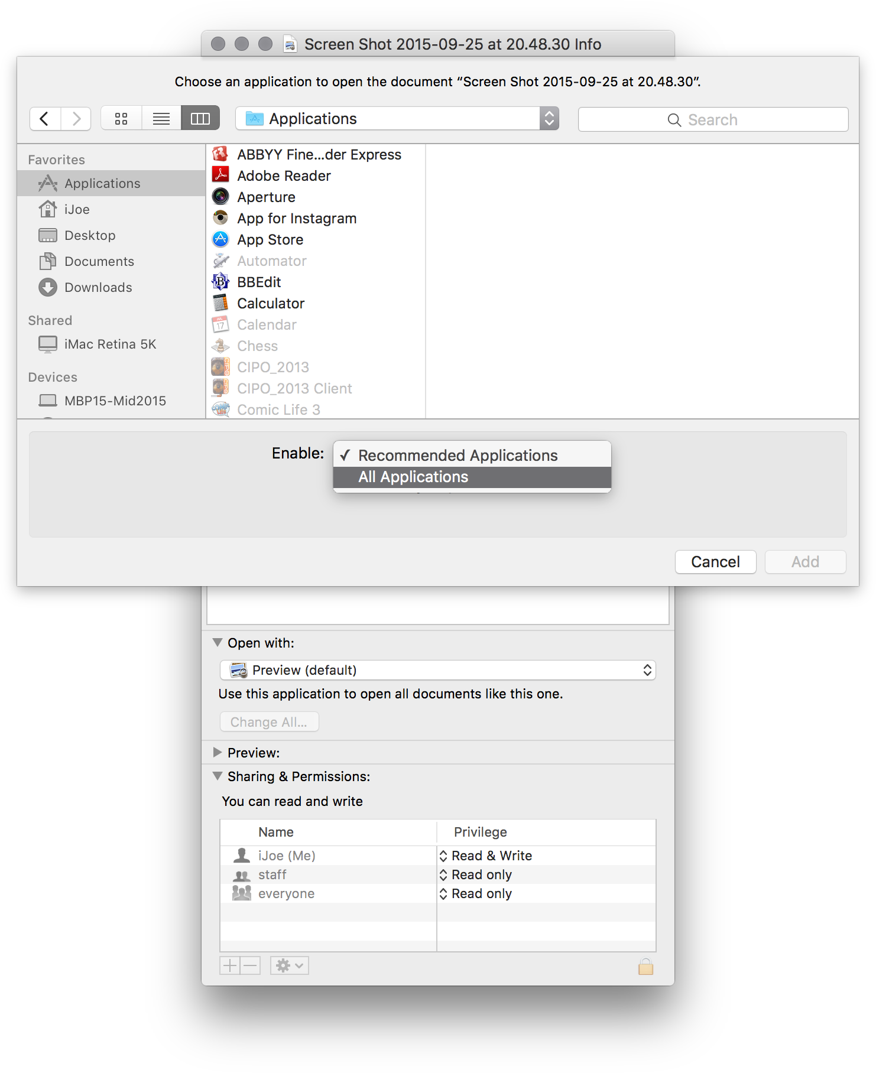Choose Recommended Applications in Enable menu
The height and width of the screenshot is (1073, 876).
tap(472, 456)
